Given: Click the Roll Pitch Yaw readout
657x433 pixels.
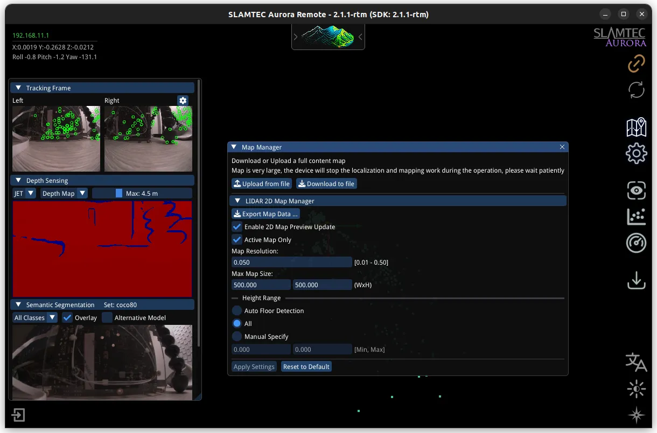Looking at the screenshot, I should click(54, 56).
